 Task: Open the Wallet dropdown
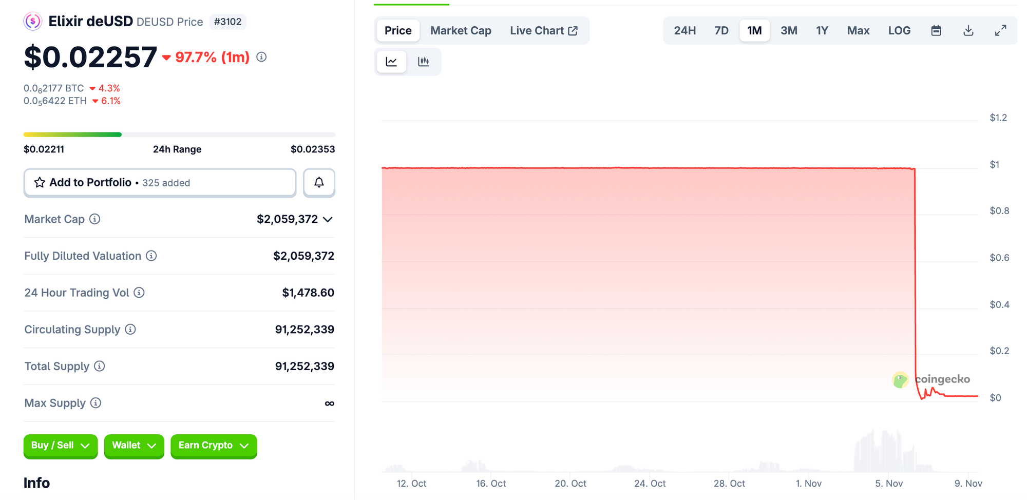134,446
